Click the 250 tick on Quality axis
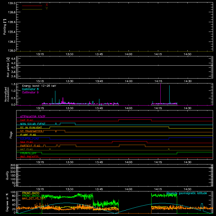The image size is (216, 216). tap(13, 168)
